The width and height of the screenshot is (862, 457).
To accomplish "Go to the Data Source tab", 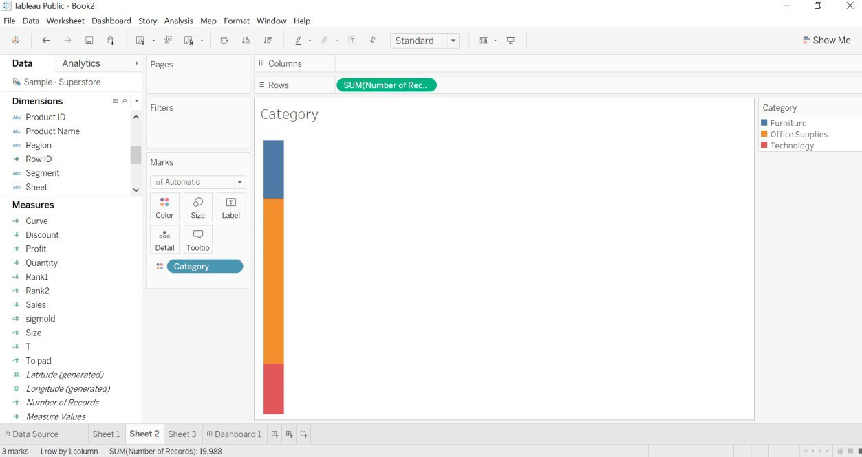I will pyautogui.click(x=32, y=434).
